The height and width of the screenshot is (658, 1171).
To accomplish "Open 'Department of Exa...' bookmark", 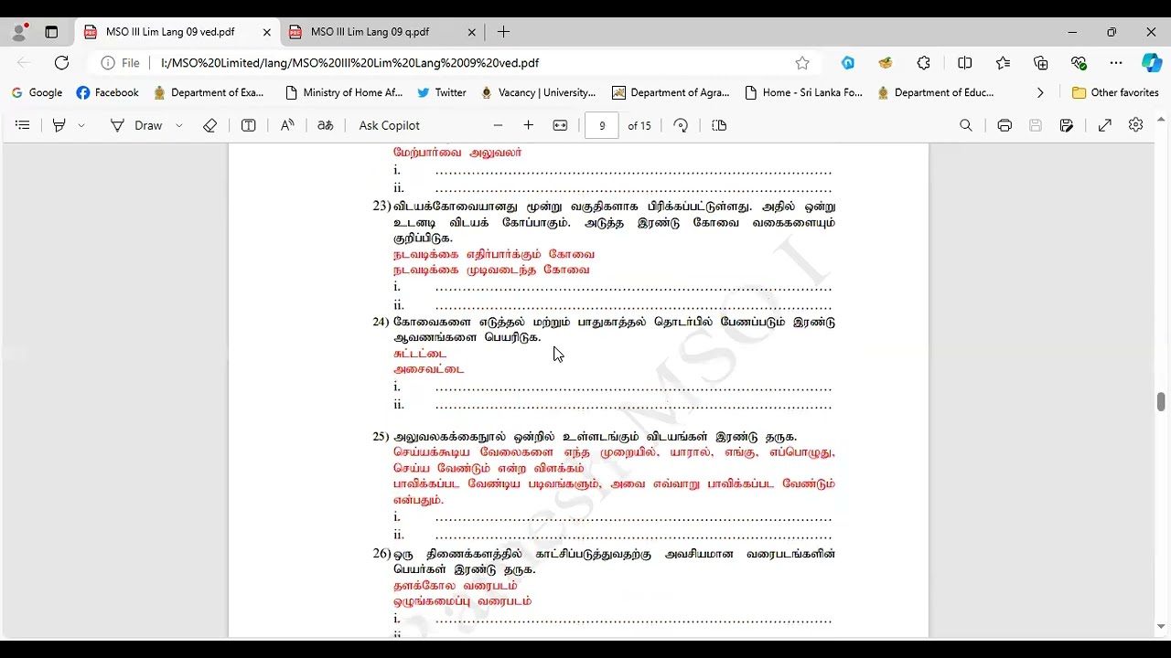I will (x=209, y=92).
